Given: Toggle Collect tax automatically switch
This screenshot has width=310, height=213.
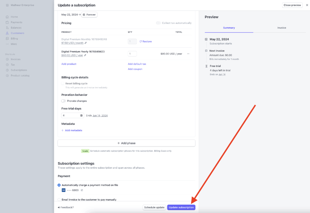Looking at the screenshot, I should (x=158, y=23).
